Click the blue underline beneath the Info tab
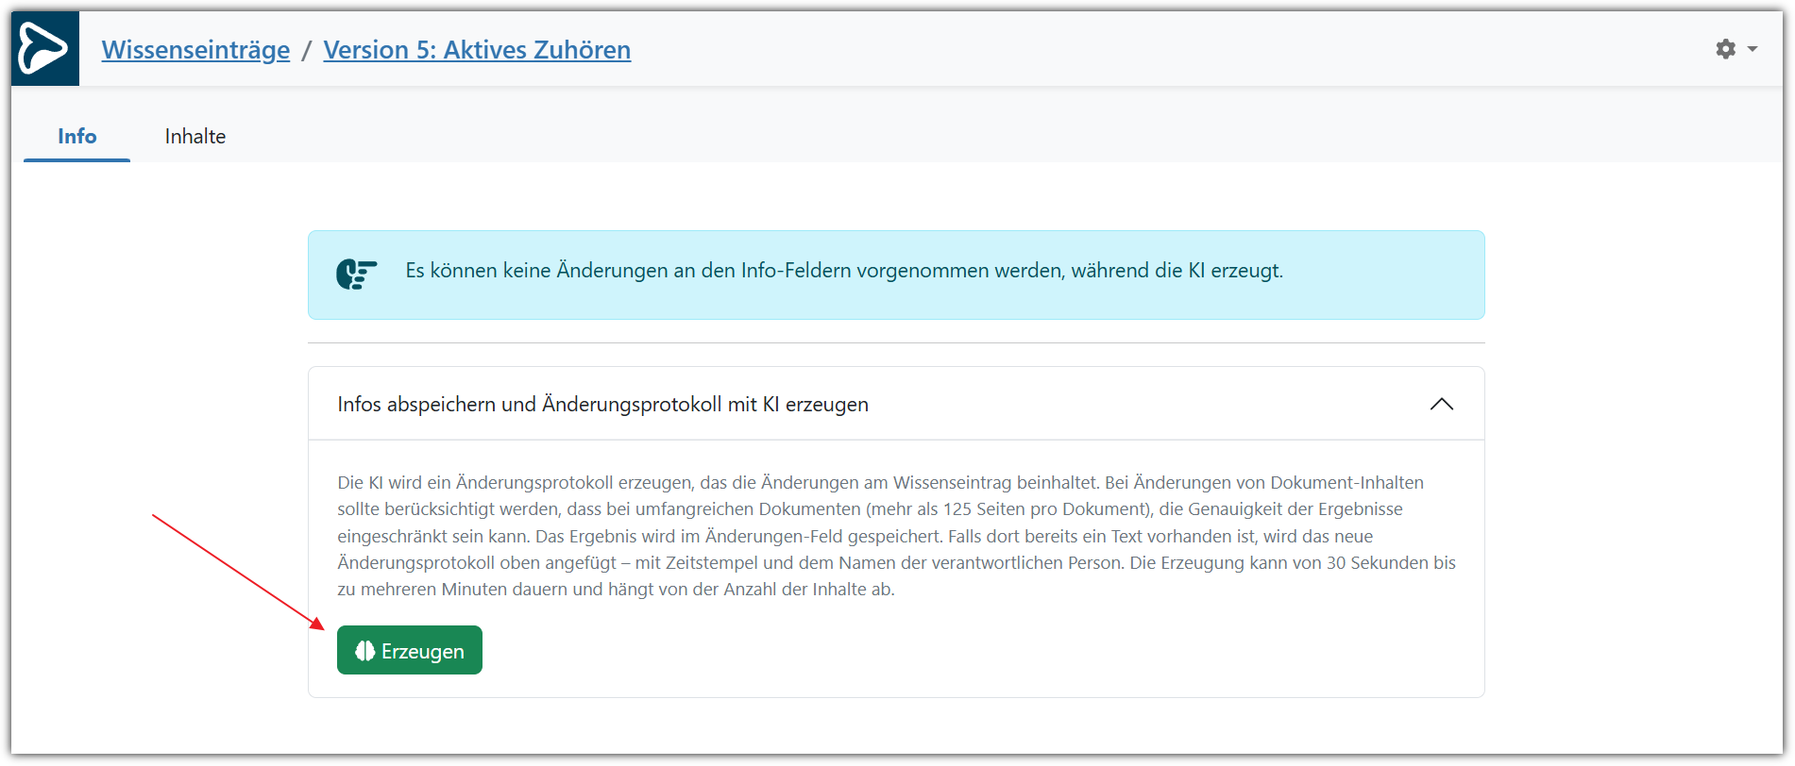The image size is (1795, 766). pyautogui.click(x=76, y=159)
